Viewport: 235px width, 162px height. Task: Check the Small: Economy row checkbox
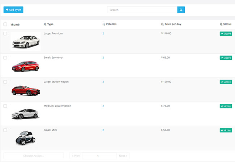[x=5, y=58]
